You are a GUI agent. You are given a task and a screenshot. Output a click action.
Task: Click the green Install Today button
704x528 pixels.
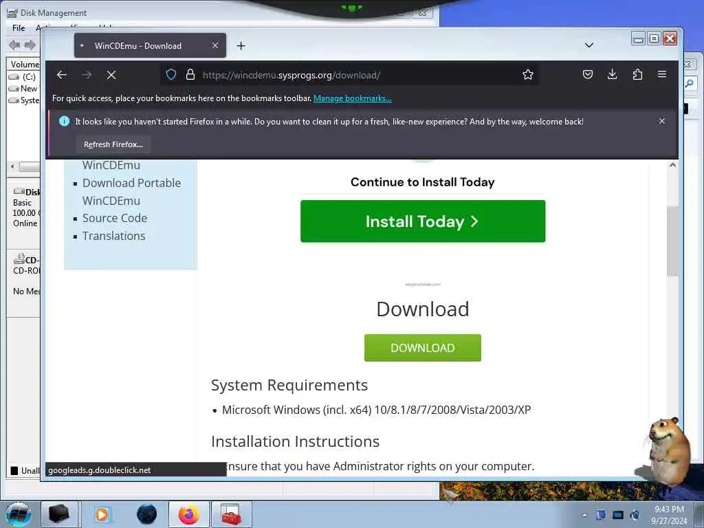pyautogui.click(x=423, y=221)
